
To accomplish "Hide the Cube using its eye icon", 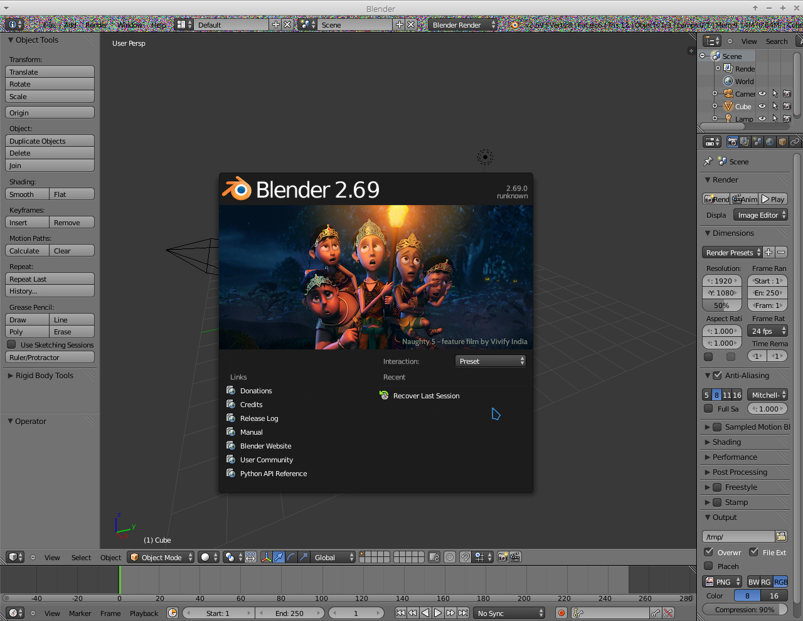I will [762, 106].
